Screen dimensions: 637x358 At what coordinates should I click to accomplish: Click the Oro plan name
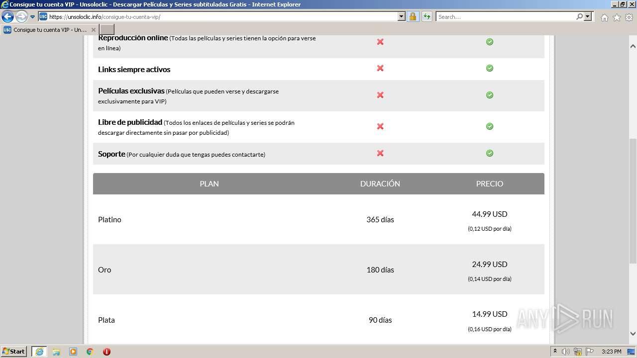point(105,269)
